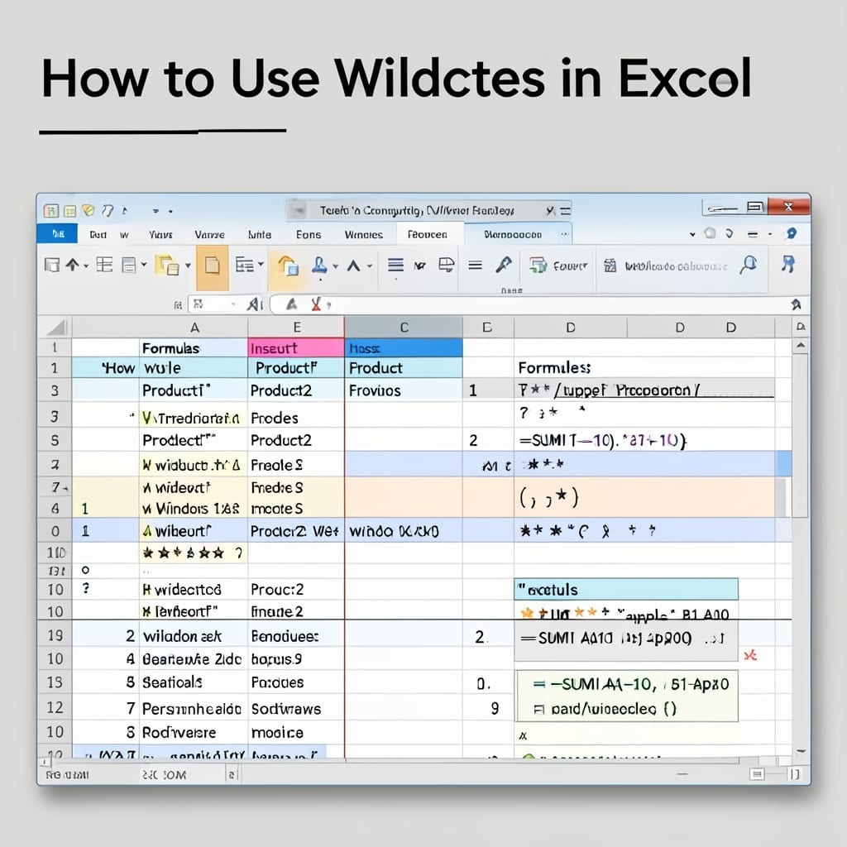Screen dimensions: 847x847
Task: Switch to the Wmores ribbon tab
Action: (x=364, y=234)
